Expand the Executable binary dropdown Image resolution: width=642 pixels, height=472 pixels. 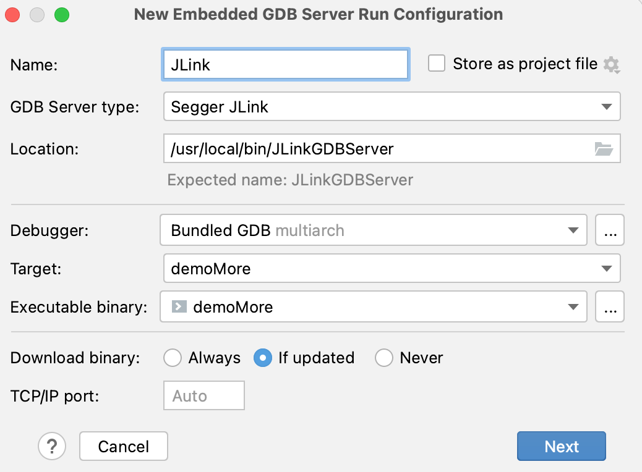(x=574, y=306)
